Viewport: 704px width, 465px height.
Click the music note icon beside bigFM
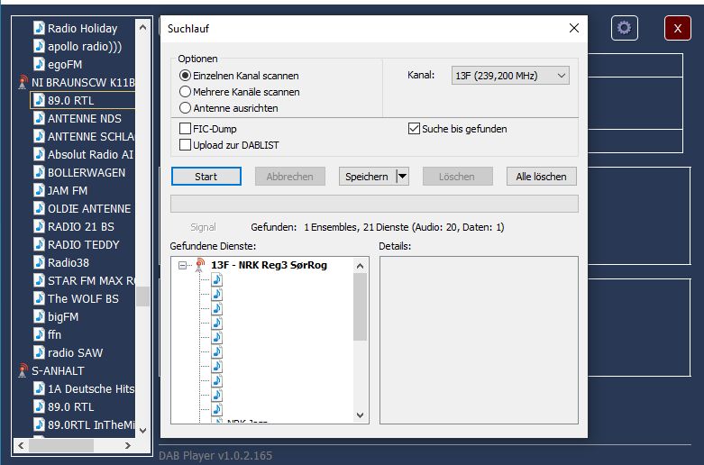[39, 316]
